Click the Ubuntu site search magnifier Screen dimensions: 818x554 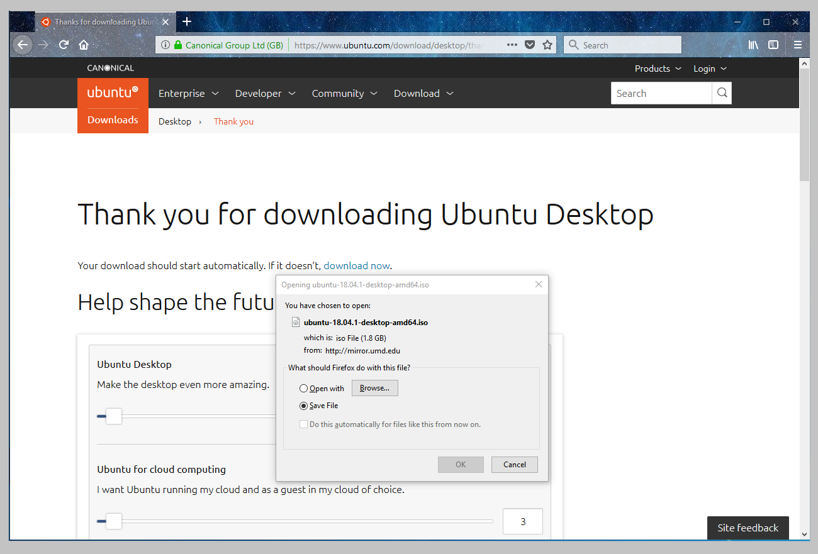[x=722, y=93]
